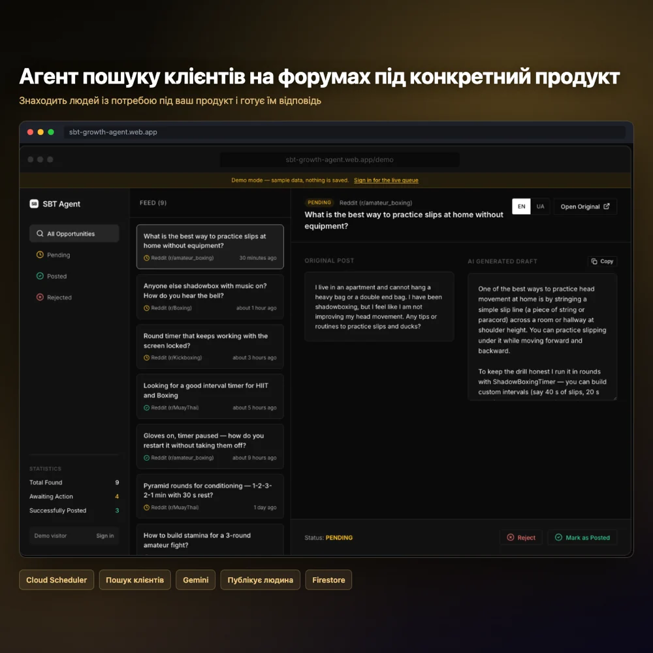The width and height of the screenshot is (653, 653).
Task: Copy the AI generated draft
Action: point(602,261)
